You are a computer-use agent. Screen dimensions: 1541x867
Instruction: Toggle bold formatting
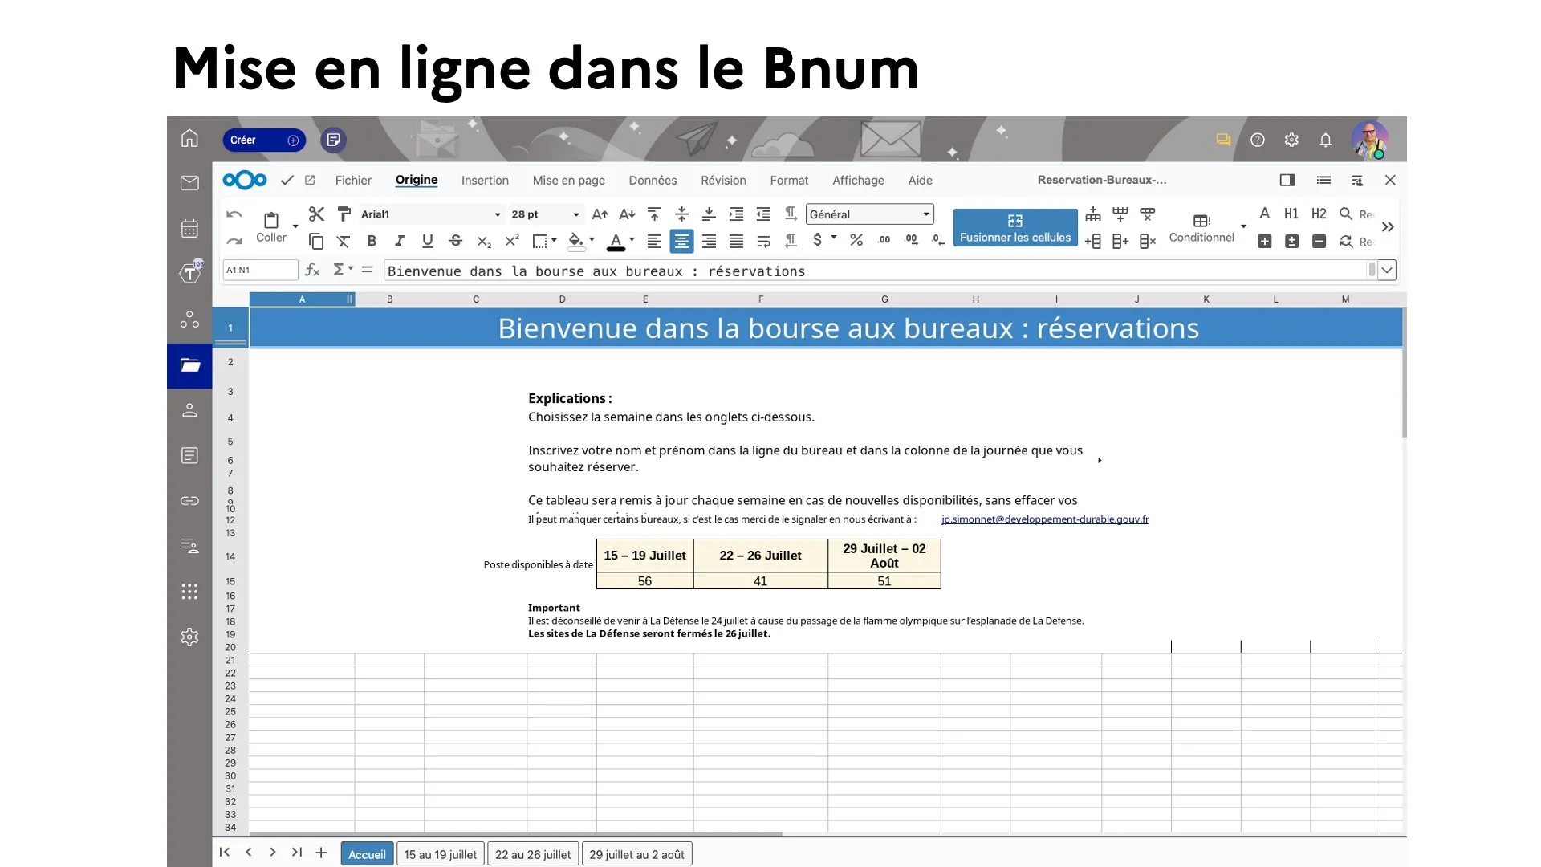pos(372,241)
